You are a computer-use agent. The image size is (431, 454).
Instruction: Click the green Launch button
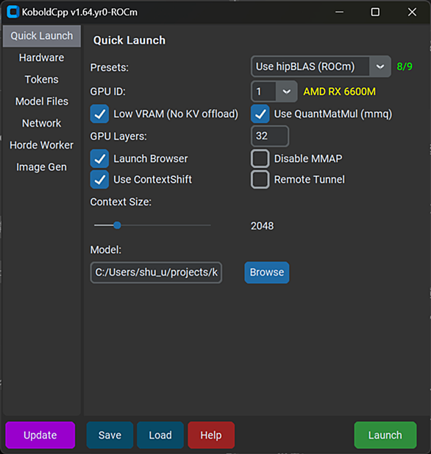tap(385, 435)
